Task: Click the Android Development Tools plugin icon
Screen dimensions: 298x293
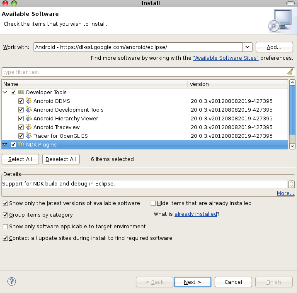Action: (x=29, y=110)
